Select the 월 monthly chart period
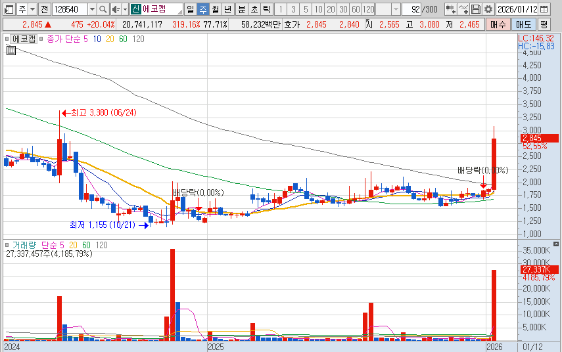562x352 pixels. pos(215,9)
